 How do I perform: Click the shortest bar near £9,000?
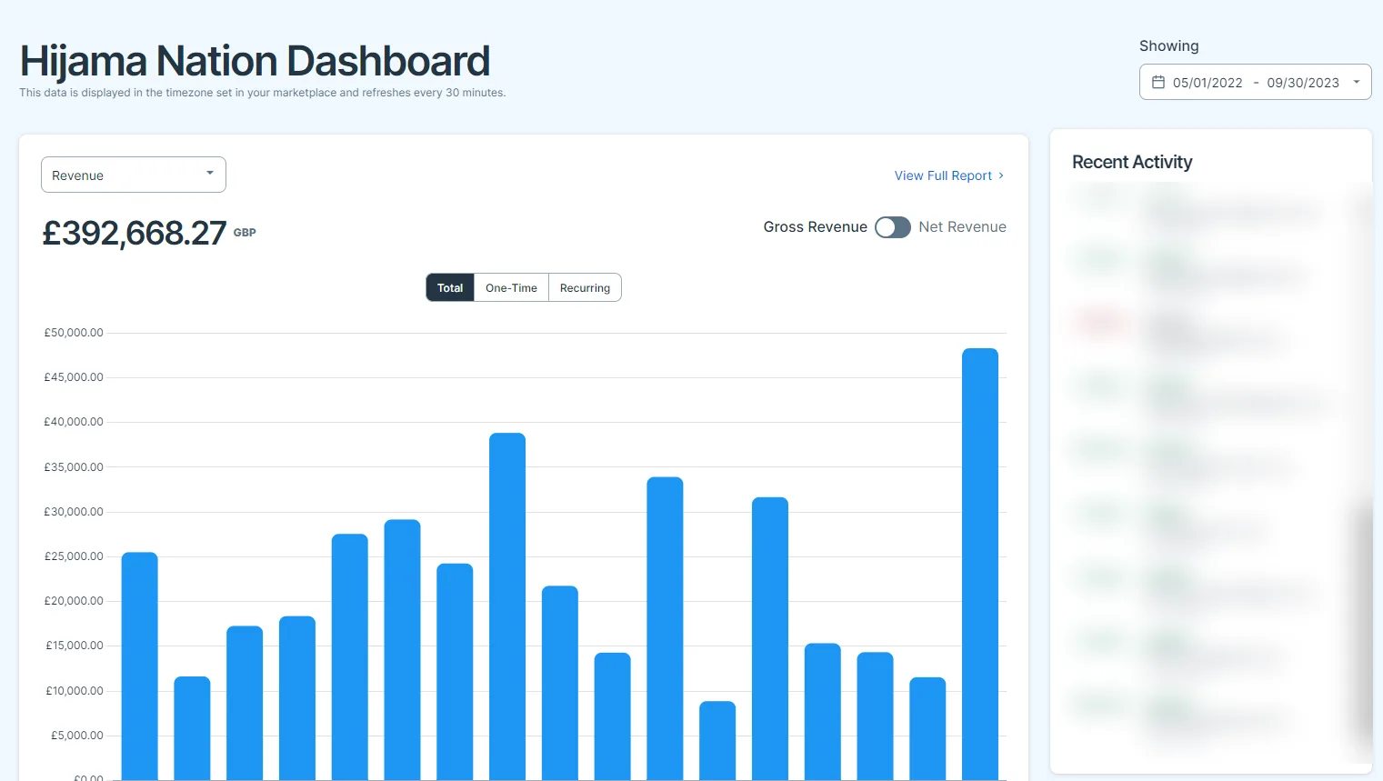click(x=717, y=740)
